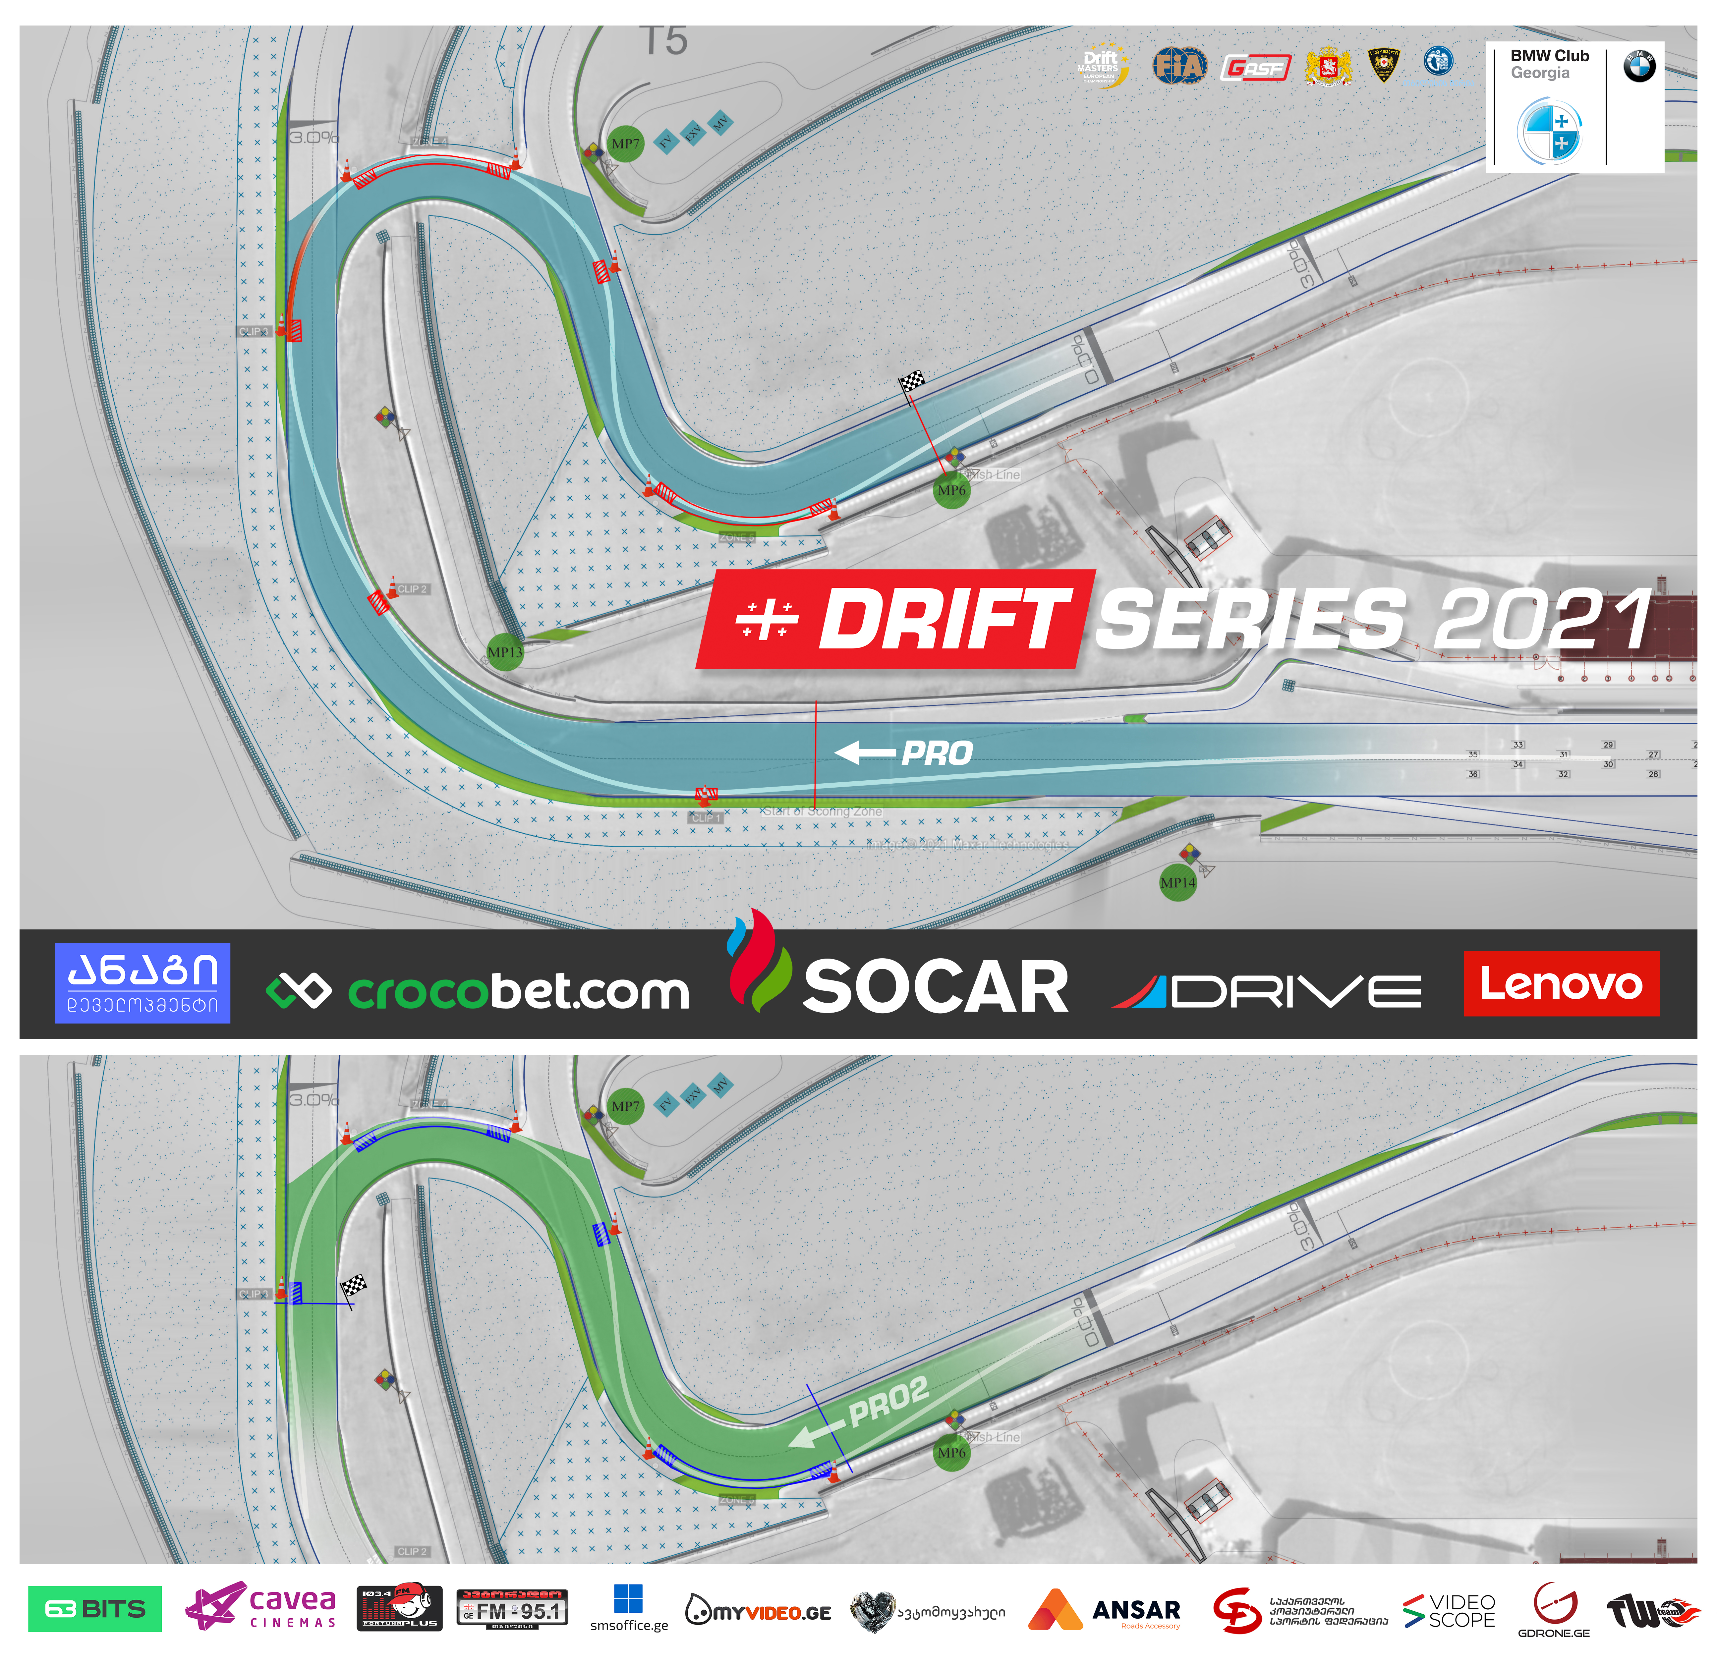Click the red Georgian federation logo beside ANSAR
Viewport: 1717px width, 1667px height.
pyautogui.click(x=1300, y=1610)
